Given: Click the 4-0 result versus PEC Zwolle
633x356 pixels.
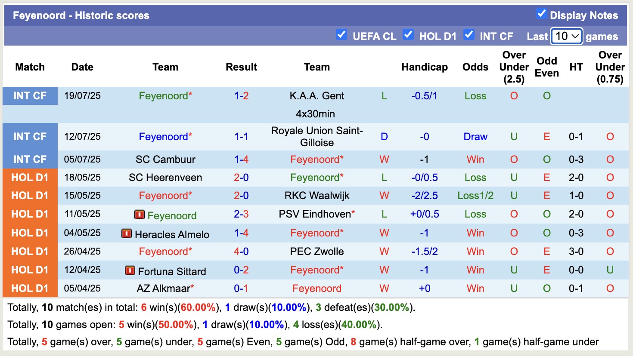Looking at the screenshot, I should pos(241,252).
